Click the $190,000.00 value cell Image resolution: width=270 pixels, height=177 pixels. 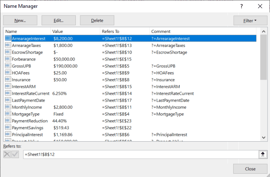coord(66,66)
